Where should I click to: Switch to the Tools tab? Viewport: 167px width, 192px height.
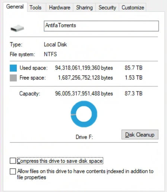pyautogui.click(x=35, y=7)
